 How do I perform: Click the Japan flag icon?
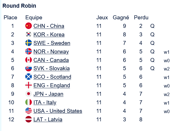(28, 94)
